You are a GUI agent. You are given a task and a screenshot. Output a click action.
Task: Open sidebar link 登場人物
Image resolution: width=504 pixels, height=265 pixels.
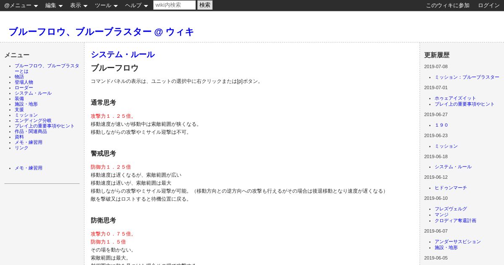point(24,82)
